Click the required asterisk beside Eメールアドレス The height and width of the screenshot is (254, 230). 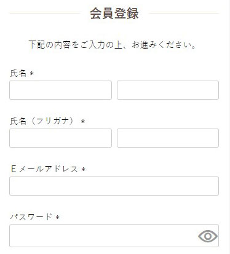coord(83,169)
